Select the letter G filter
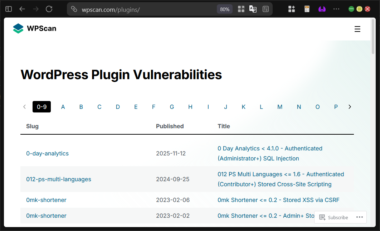This screenshot has width=380, height=231. click(172, 107)
